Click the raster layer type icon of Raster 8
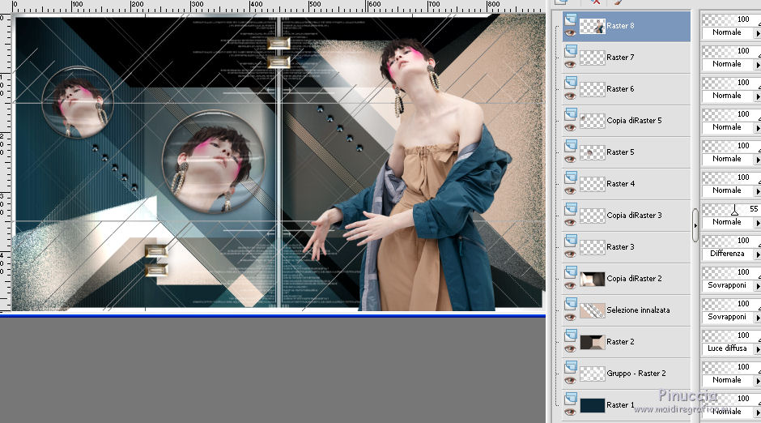The width and height of the screenshot is (761, 423). pos(570,19)
